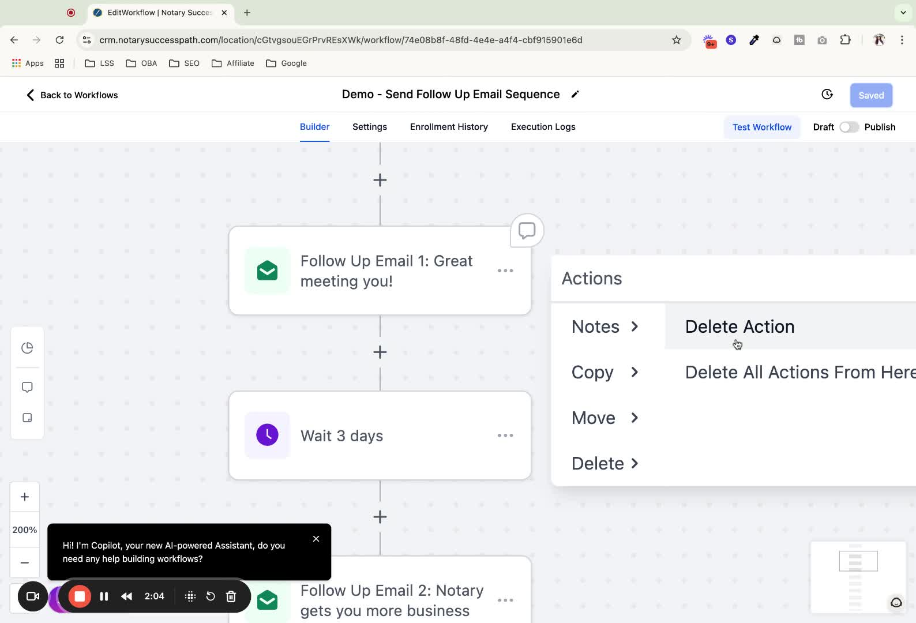916x623 pixels.
Task: Toggle the Draft/Publish switch
Action: click(x=849, y=127)
